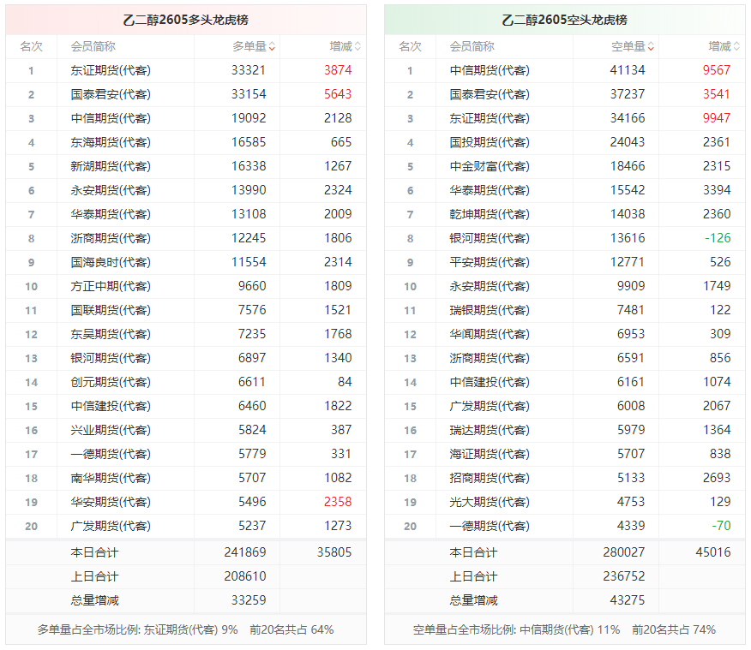Select 中金财富(代客) row
Image resolution: width=751 pixels, height=650 pixels.
click(x=565, y=166)
